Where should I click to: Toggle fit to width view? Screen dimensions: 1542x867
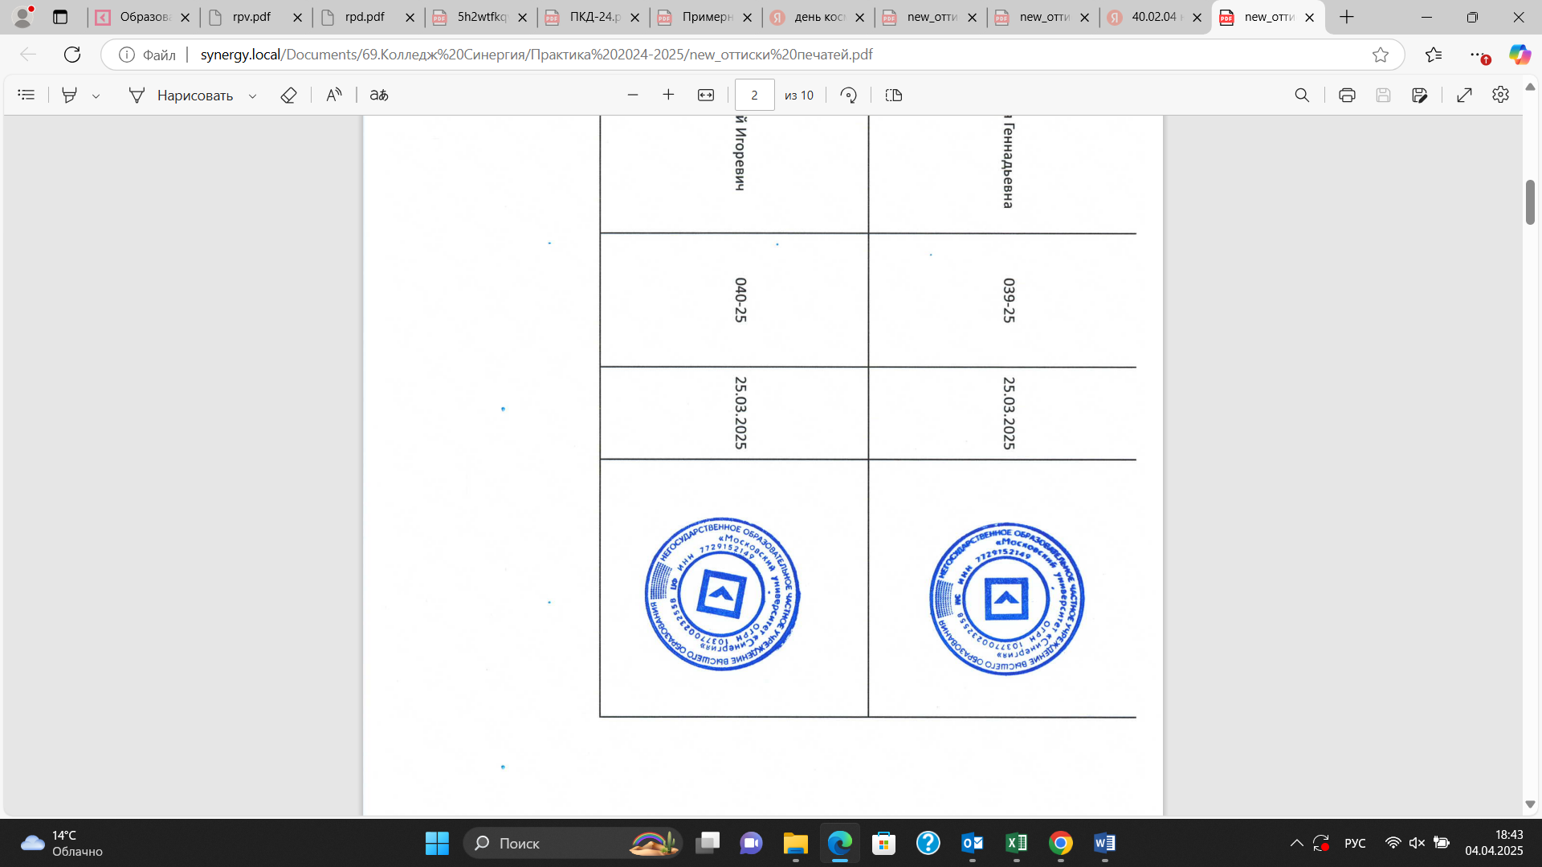tap(706, 95)
